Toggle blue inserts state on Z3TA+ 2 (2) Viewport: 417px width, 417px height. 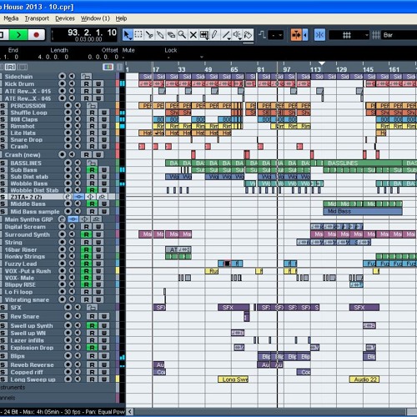78,197
